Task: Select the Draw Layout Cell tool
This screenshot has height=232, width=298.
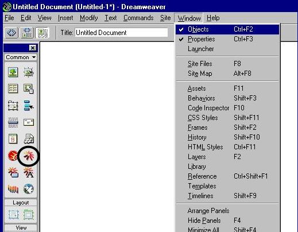Action: coord(13,214)
